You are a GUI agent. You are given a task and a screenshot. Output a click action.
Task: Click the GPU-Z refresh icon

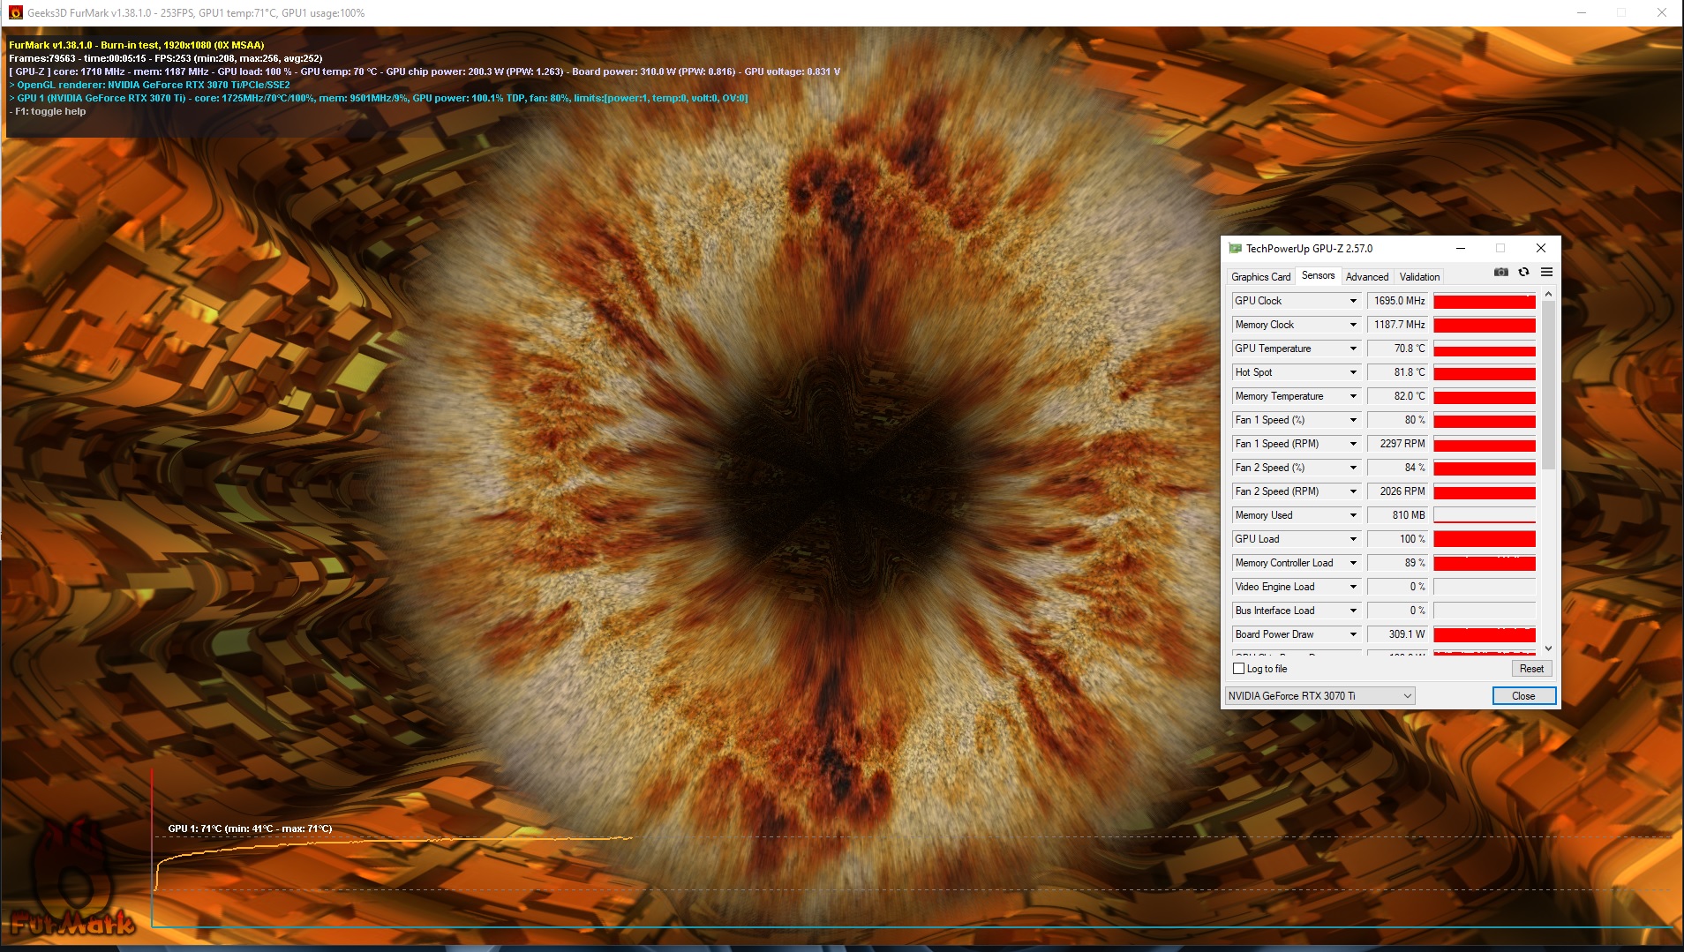click(1523, 273)
